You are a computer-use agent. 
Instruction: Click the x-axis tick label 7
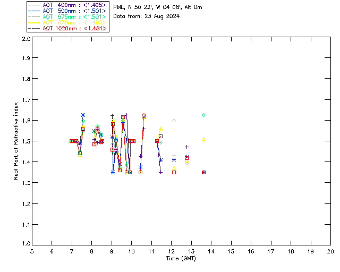click(x=72, y=251)
